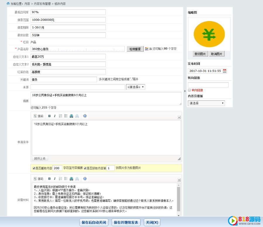263x227 pixels.
Task: Click 关闭(X) button
Action: click(152, 223)
